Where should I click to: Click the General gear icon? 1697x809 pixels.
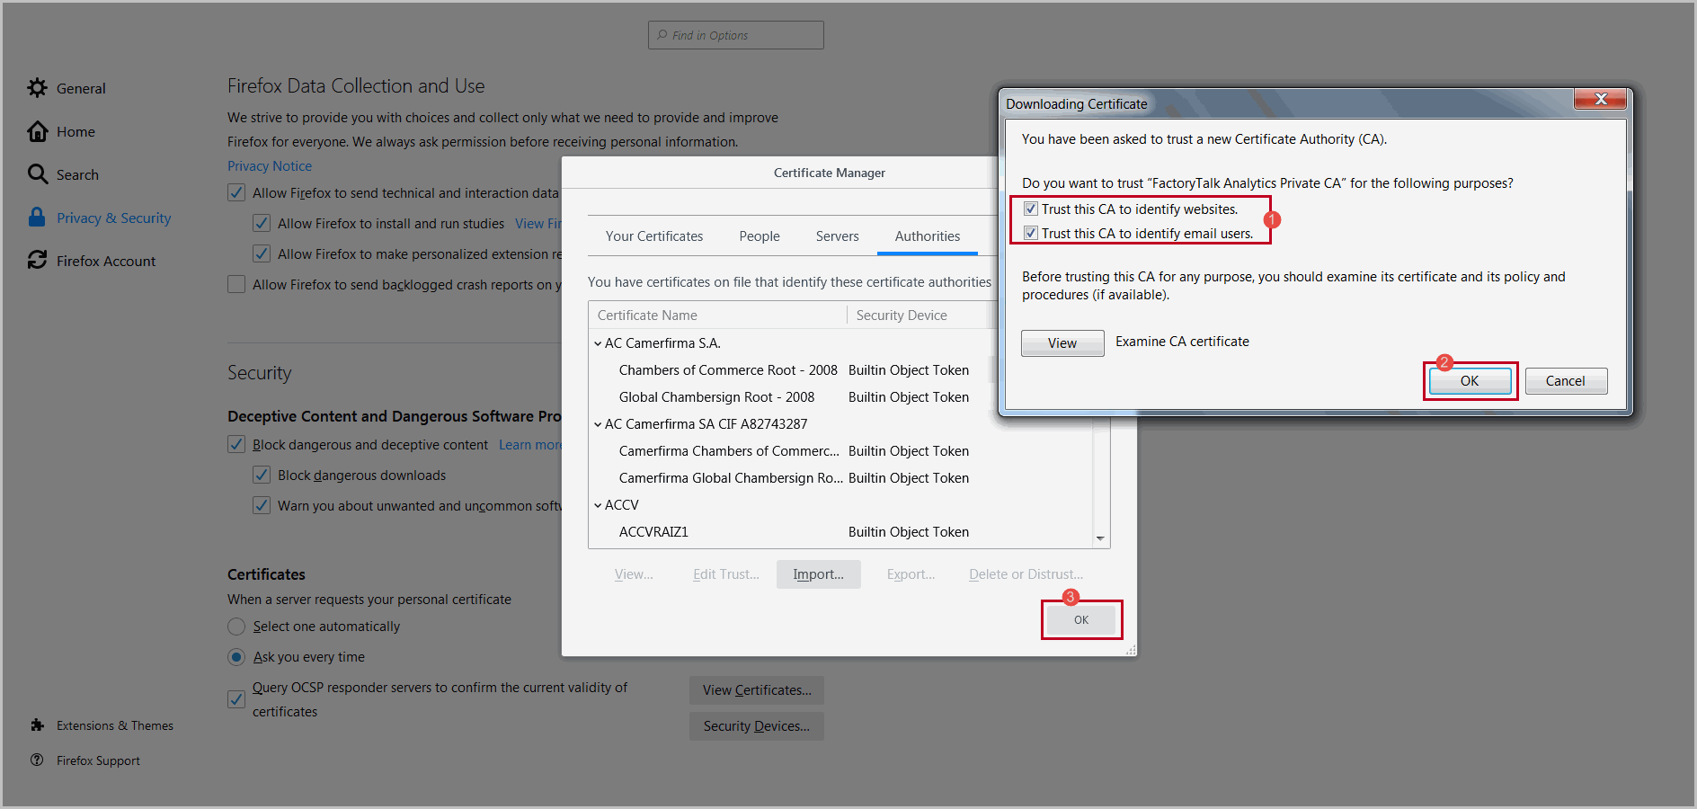37,88
